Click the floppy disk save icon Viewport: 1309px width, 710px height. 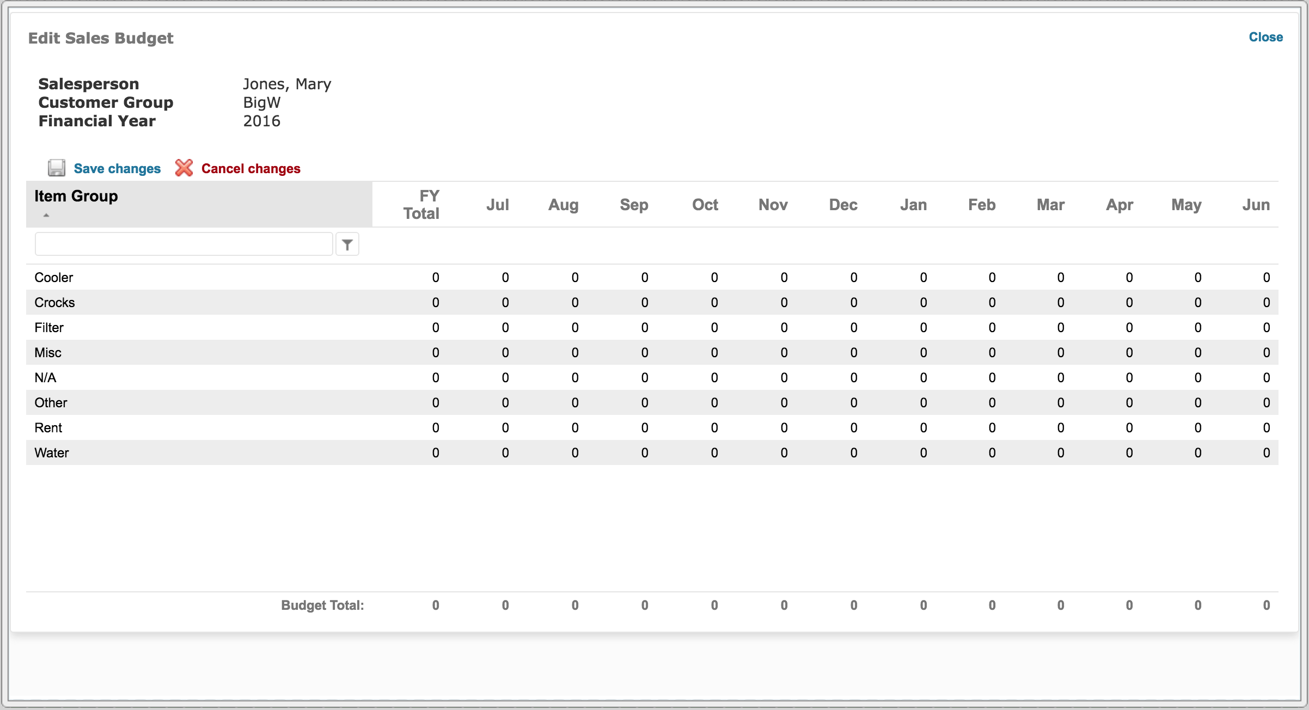pos(56,168)
